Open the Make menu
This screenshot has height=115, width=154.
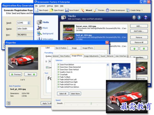tap(57, 6)
